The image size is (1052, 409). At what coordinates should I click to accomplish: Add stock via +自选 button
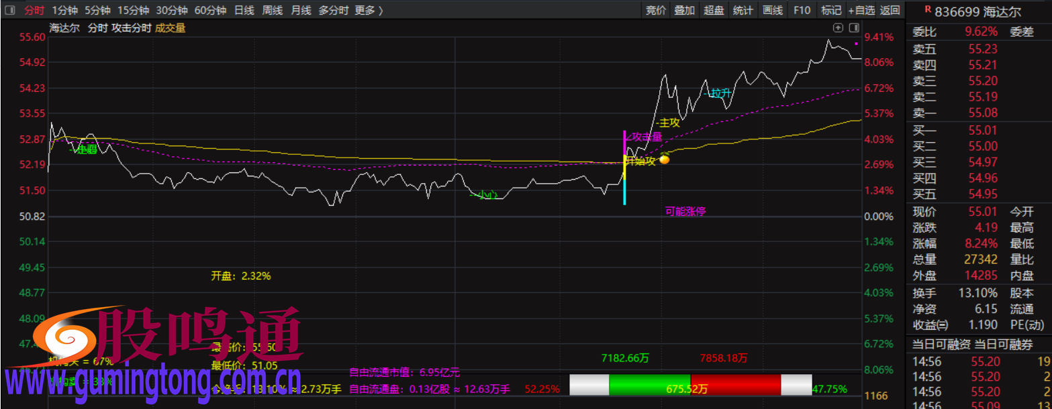[x=861, y=10]
